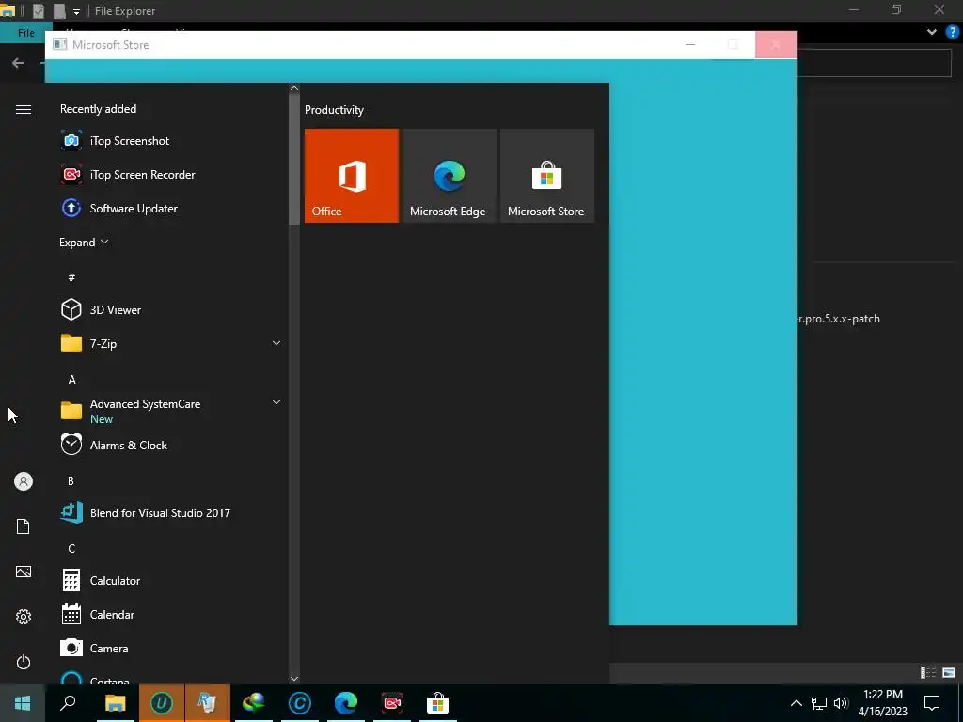This screenshot has width=963, height=722.
Task: Expand the Advanced SystemCare folder chevron
Action: (276, 402)
